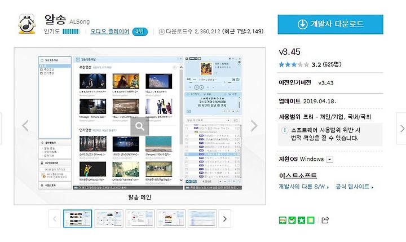406x242 pixels.
Task: Expand the 지원OS Windows dropdown arrow
Action: (330, 159)
